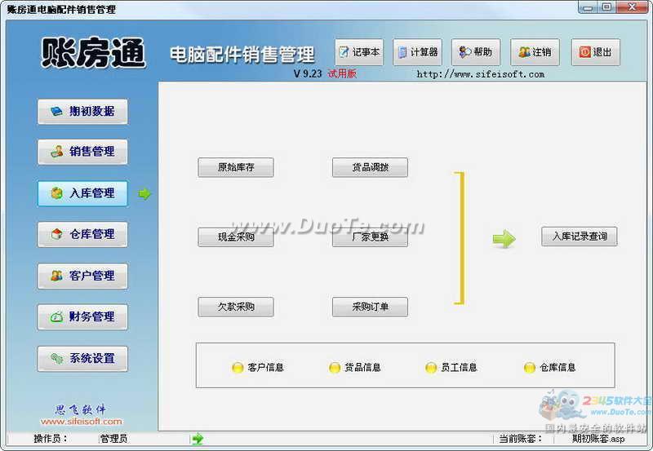653x451 pixels.
Task: Click the 当前账套 label in status bar
Action: pos(521,439)
